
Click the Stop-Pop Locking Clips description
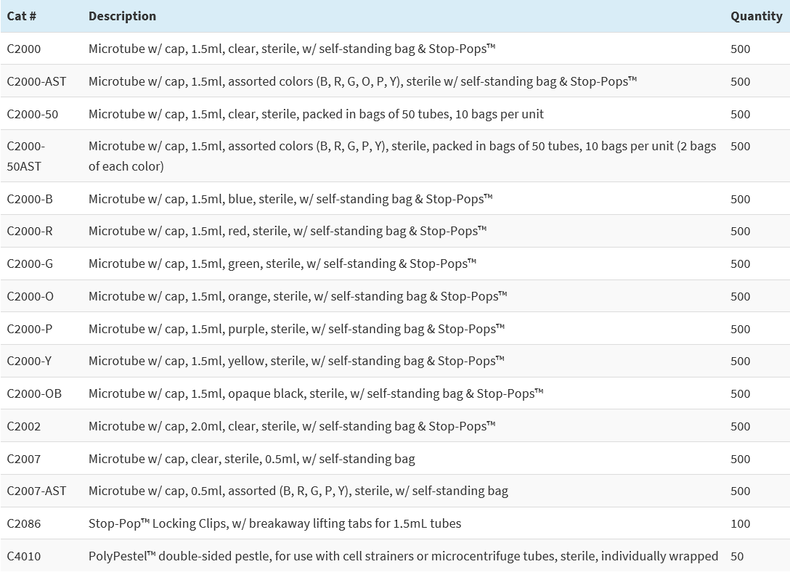coord(274,523)
